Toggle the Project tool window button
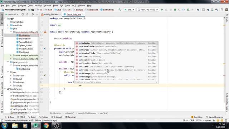The width and height of the screenshot is (229, 129). pyautogui.click(x=2, y=19)
